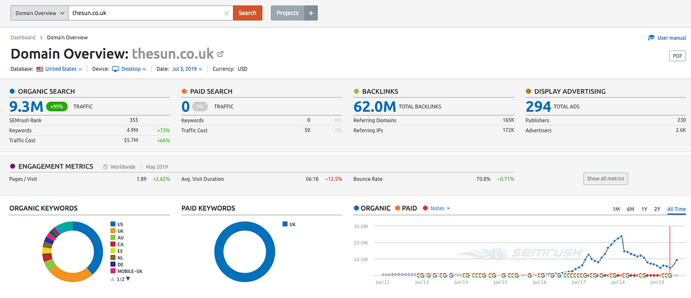Click the graduation cap manual icon
The width and height of the screenshot is (691, 298).
651,38
